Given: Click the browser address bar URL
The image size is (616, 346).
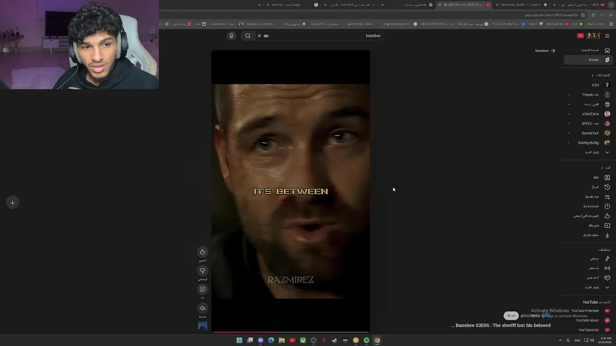Looking at the screenshot, I should tap(551, 15).
